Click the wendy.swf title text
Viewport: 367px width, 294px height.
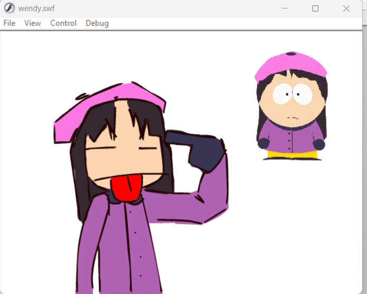(36, 8)
